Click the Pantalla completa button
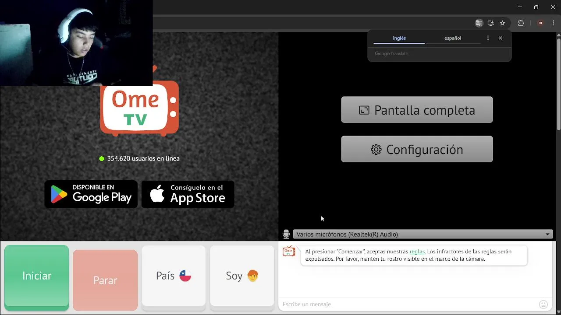Image resolution: width=561 pixels, height=315 pixels. point(417,110)
